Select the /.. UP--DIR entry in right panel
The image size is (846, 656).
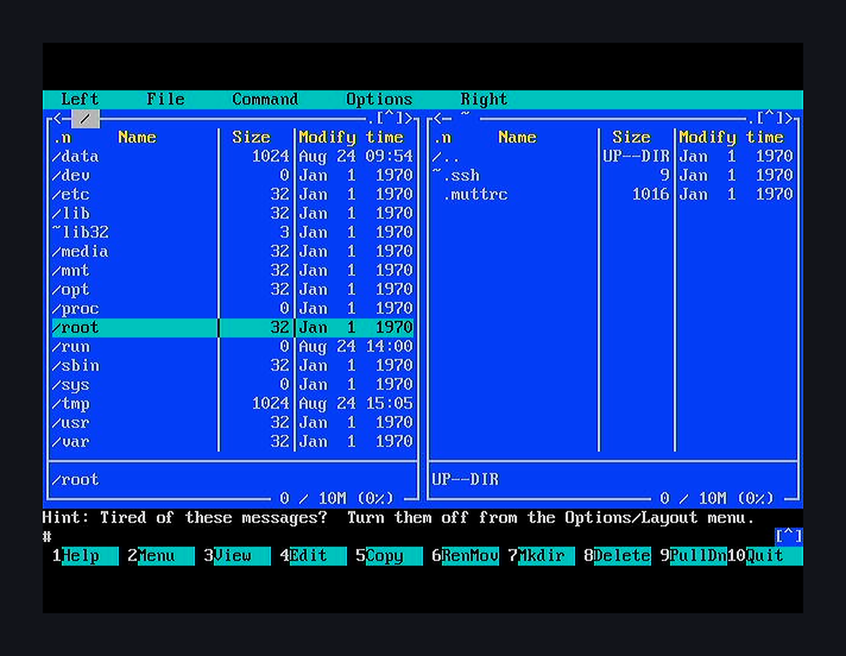[613, 156]
